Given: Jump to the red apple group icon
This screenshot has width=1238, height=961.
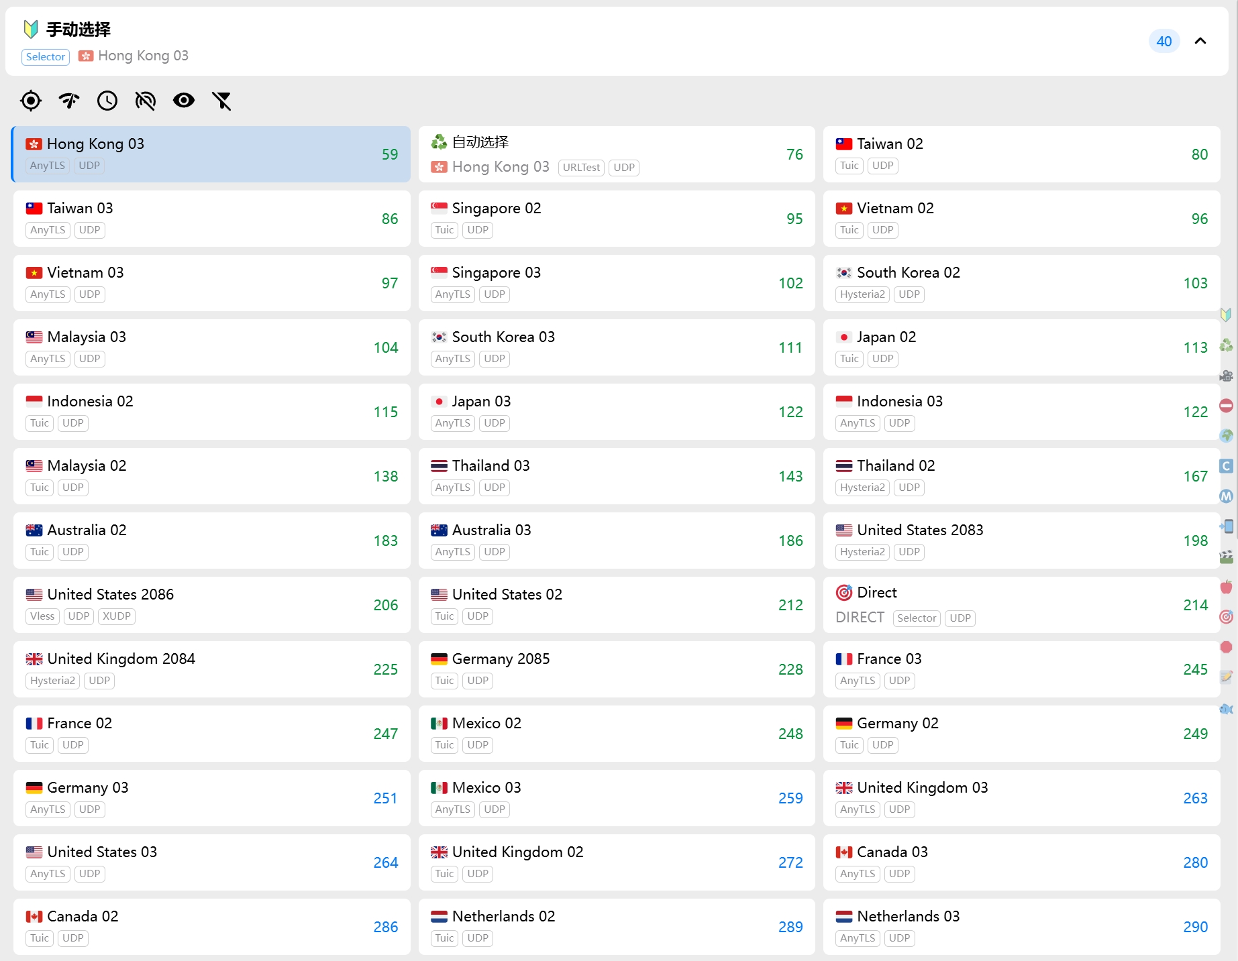Looking at the screenshot, I should [1226, 587].
